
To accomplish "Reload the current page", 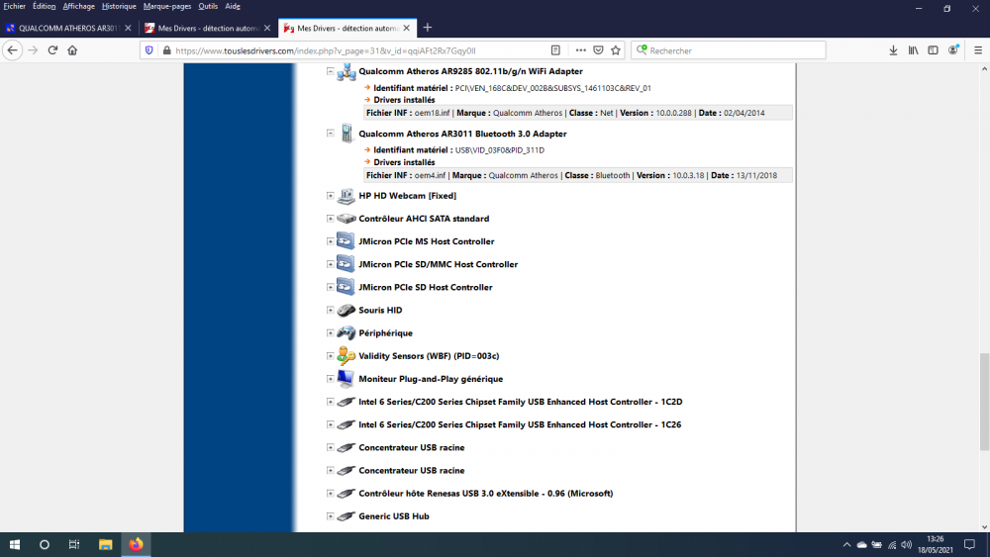I will tap(53, 50).
